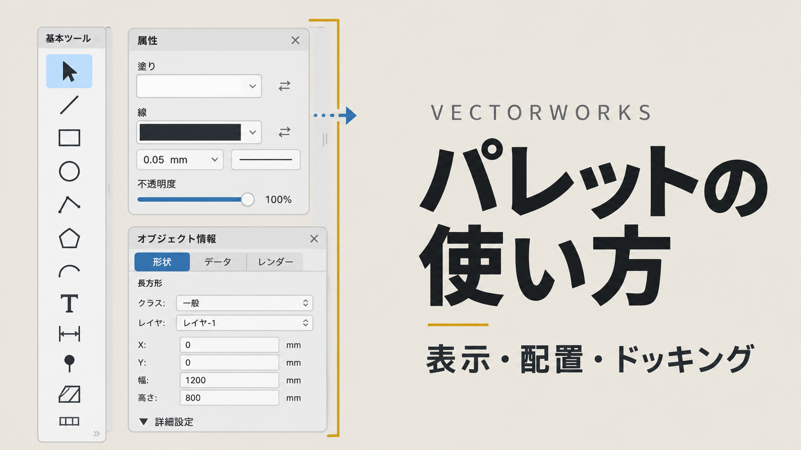The image size is (801, 450).
Task: Select the Locus point pin tool
Action: (69, 363)
